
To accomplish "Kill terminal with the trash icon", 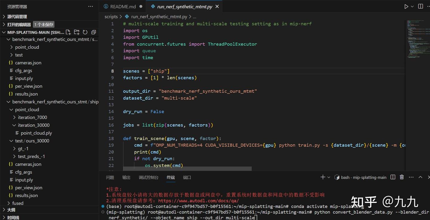I will pos(402,177).
